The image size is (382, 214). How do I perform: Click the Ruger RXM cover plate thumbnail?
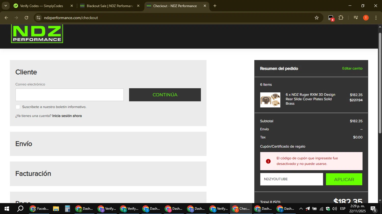[x=270, y=100]
